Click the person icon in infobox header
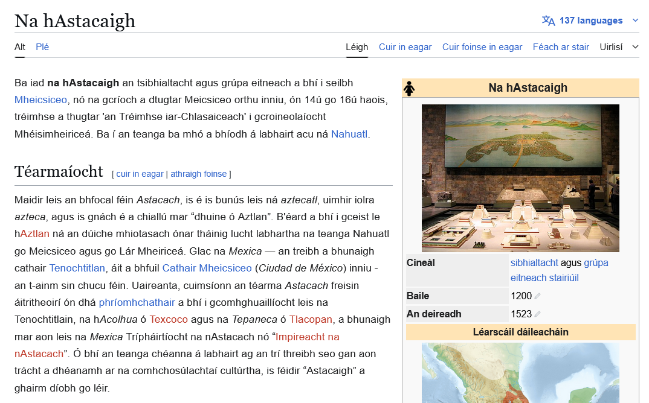 [409, 89]
